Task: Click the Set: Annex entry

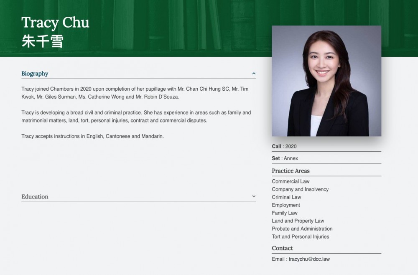Action: [285, 158]
